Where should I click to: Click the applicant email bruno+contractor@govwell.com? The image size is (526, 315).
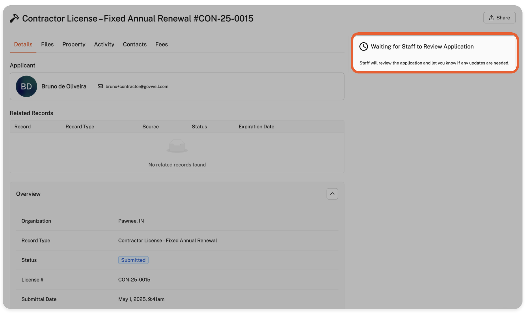click(137, 86)
